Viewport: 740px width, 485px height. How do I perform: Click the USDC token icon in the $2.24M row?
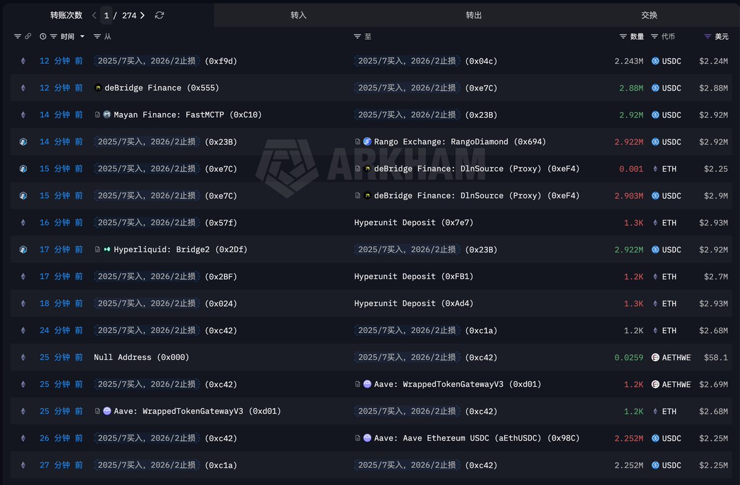coord(656,61)
